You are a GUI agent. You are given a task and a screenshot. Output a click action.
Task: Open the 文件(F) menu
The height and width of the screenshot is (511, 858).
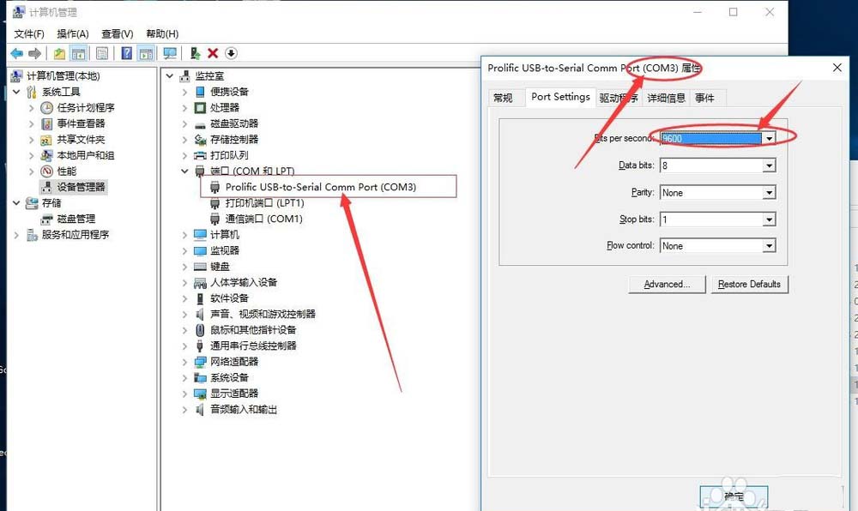(x=29, y=34)
